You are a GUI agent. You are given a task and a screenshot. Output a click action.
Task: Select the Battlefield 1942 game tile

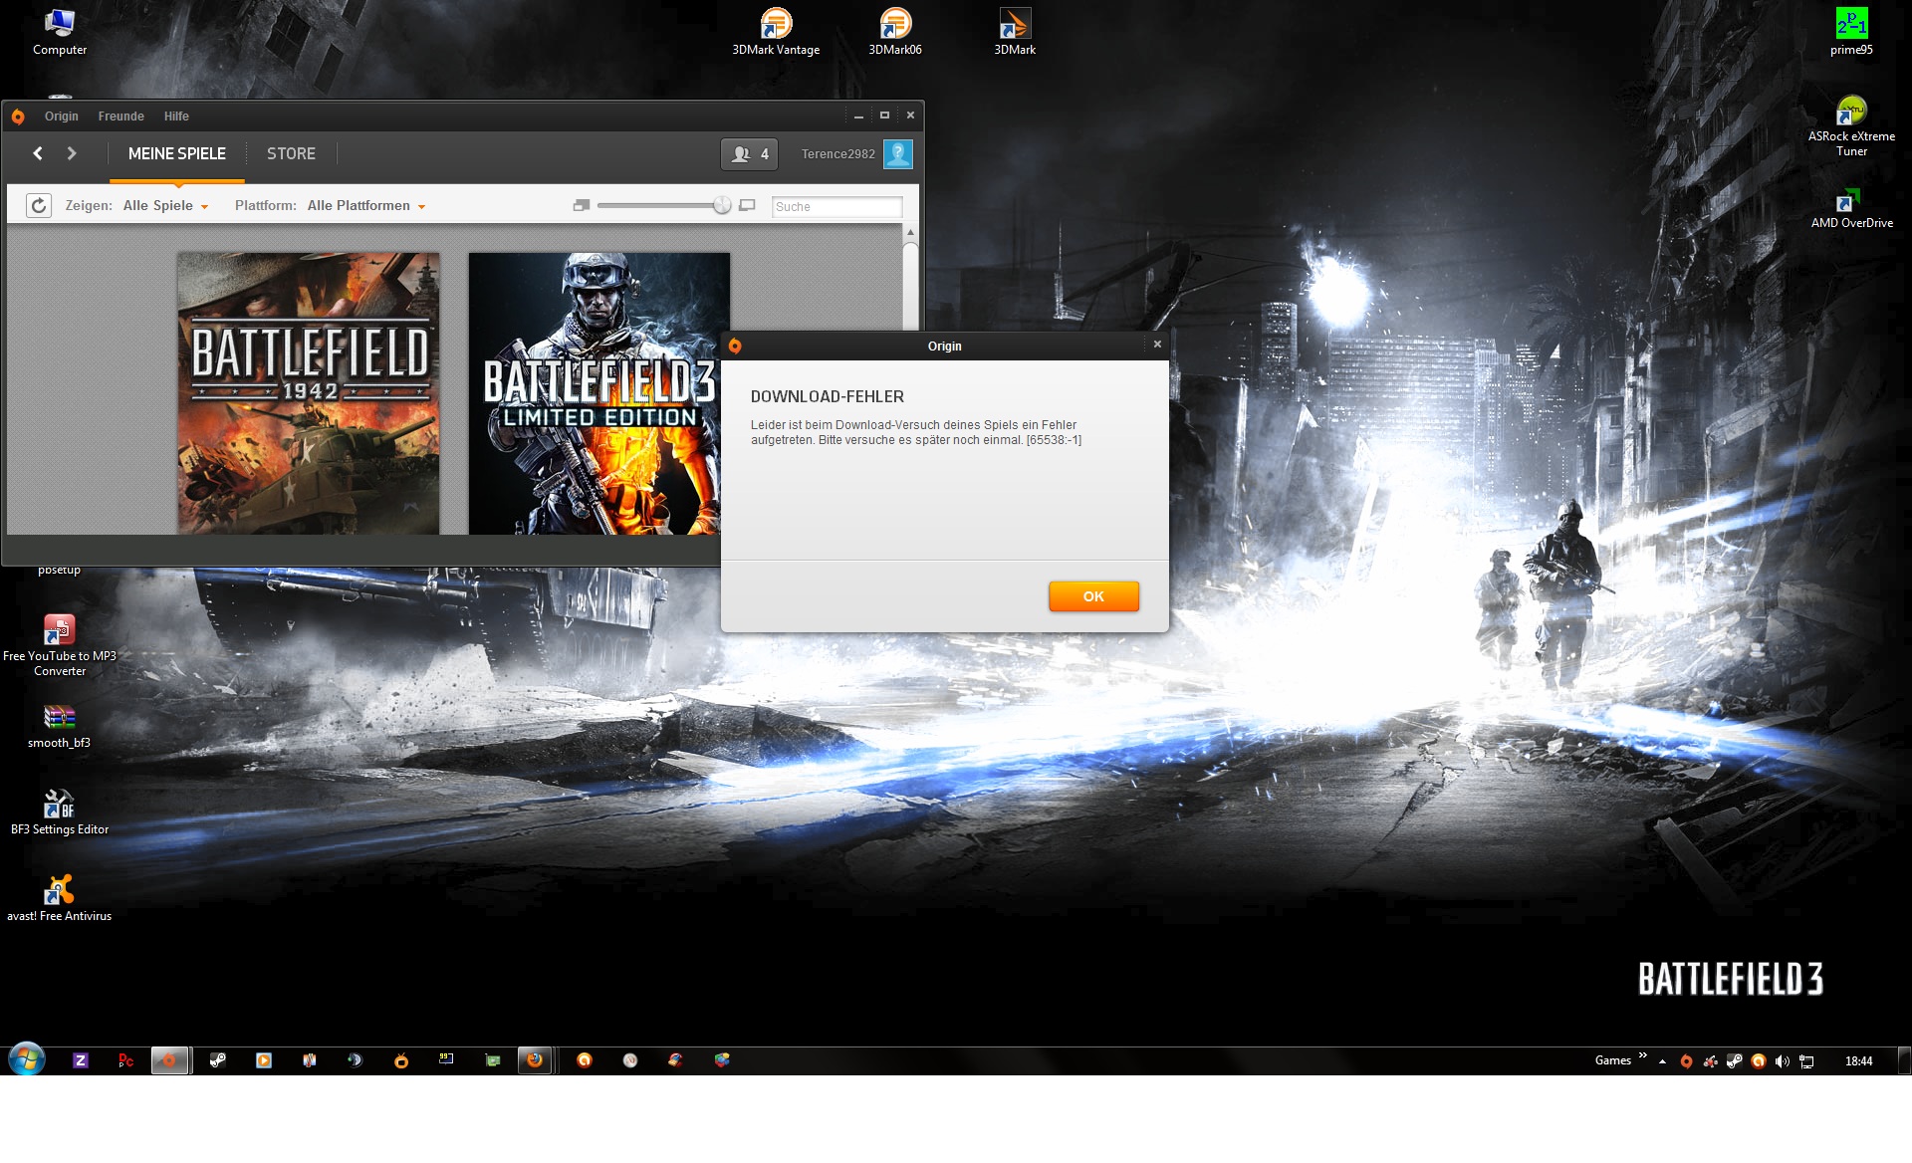[x=309, y=393]
